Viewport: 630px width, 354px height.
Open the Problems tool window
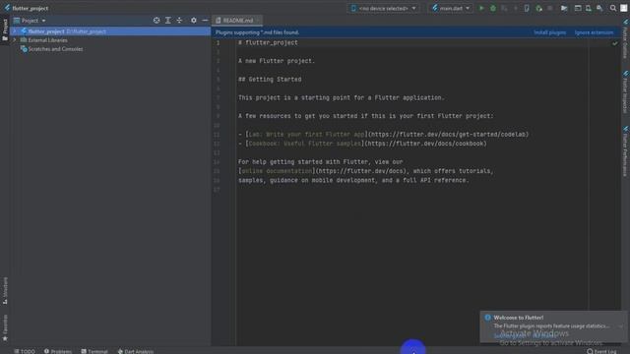tap(58, 351)
